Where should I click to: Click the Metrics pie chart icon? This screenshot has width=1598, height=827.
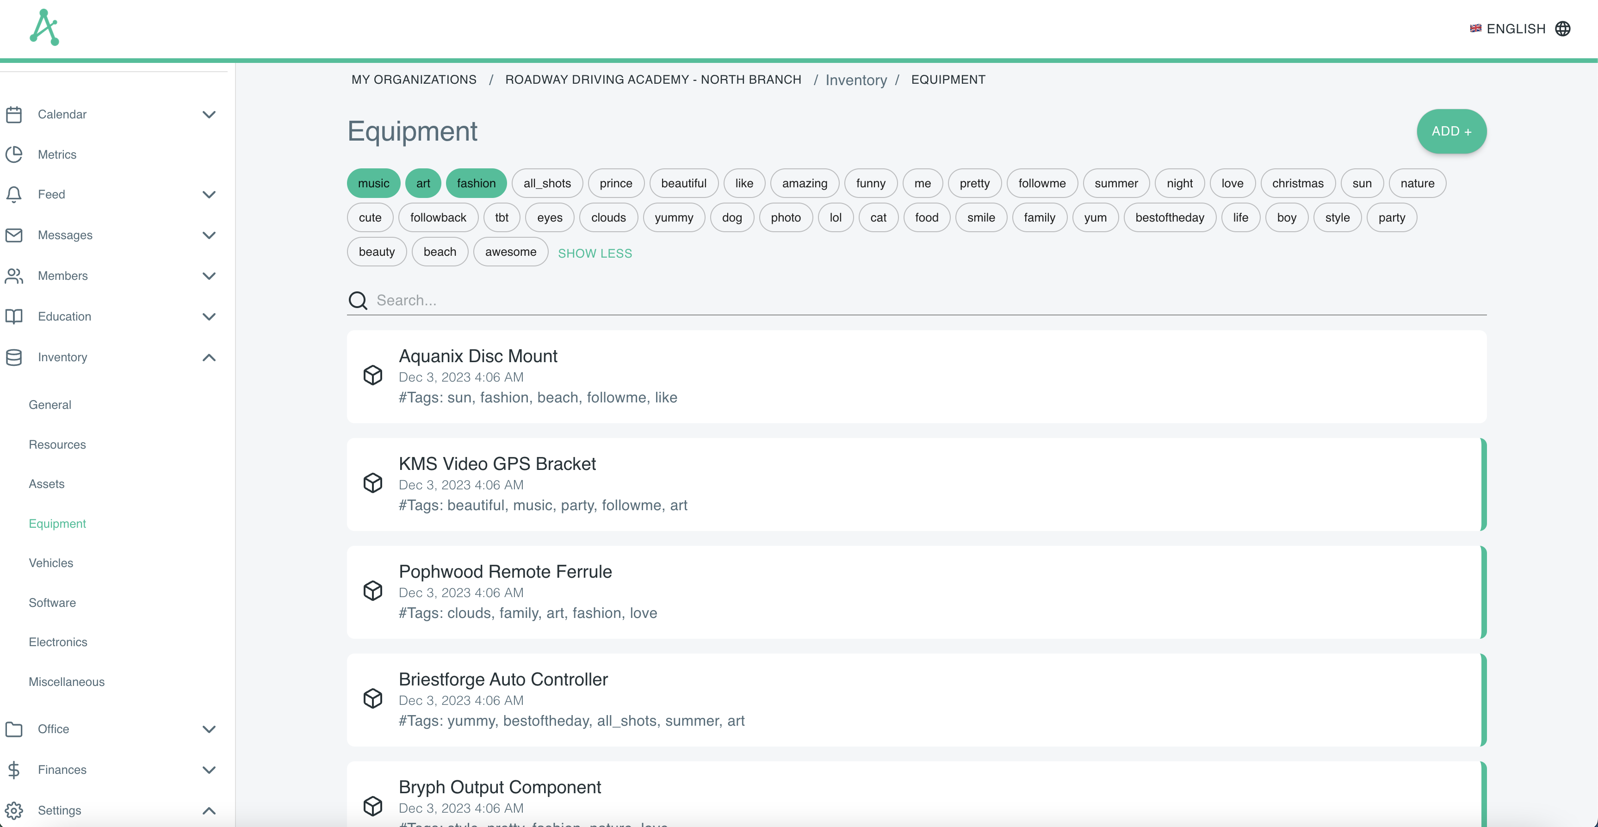(13, 154)
